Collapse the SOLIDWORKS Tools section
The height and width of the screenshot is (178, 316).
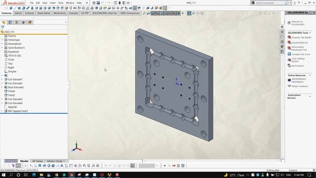pos(310,33)
